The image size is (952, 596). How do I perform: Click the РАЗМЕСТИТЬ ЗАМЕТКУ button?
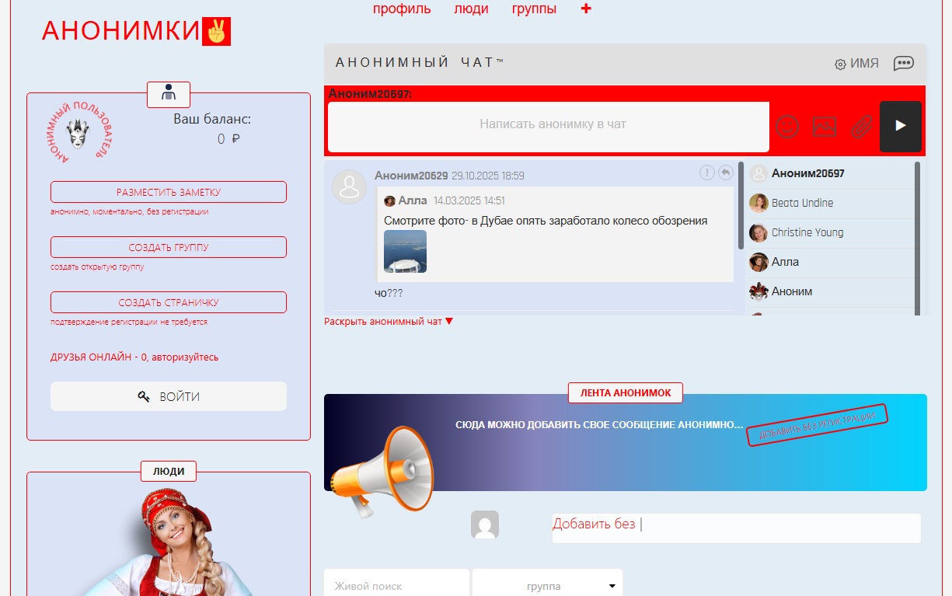169,192
